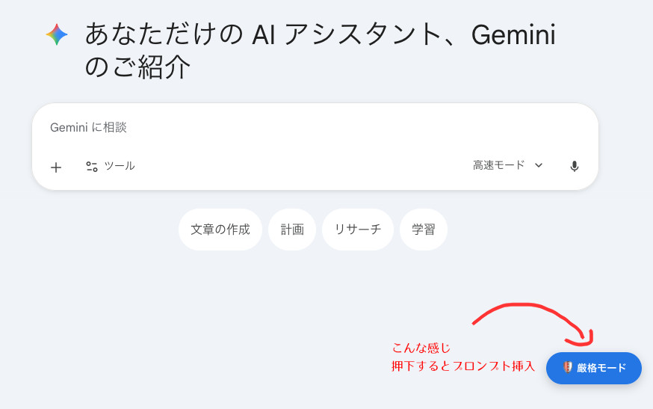The width and height of the screenshot is (653, 409).
Task: Click the word "Gemini" in the heading
Action: [x=513, y=34]
